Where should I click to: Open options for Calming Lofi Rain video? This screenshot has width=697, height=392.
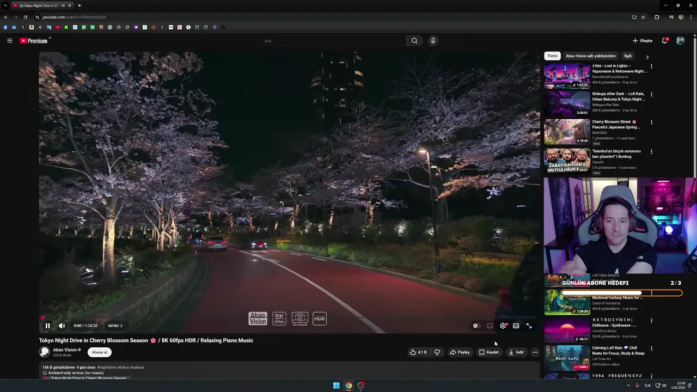tap(651, 348)
